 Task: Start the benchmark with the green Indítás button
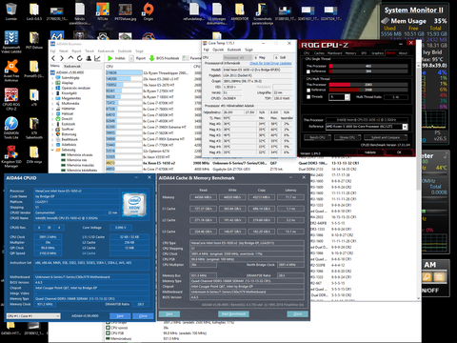pyautogui.click(x=116, y=58)
